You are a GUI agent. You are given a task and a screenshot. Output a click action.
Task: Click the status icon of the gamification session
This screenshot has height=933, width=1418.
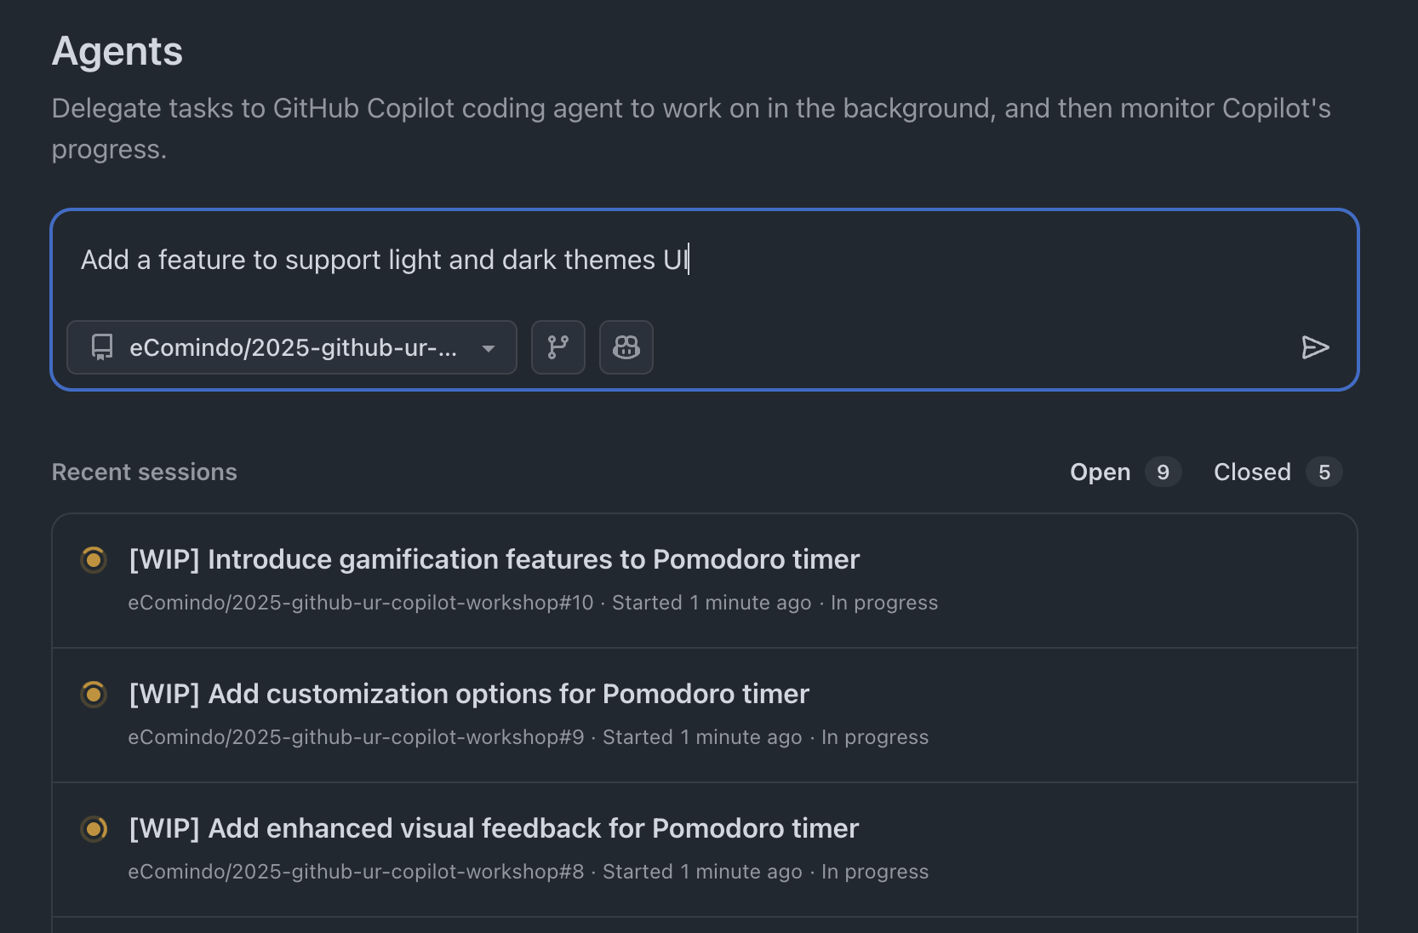point(94,560)
